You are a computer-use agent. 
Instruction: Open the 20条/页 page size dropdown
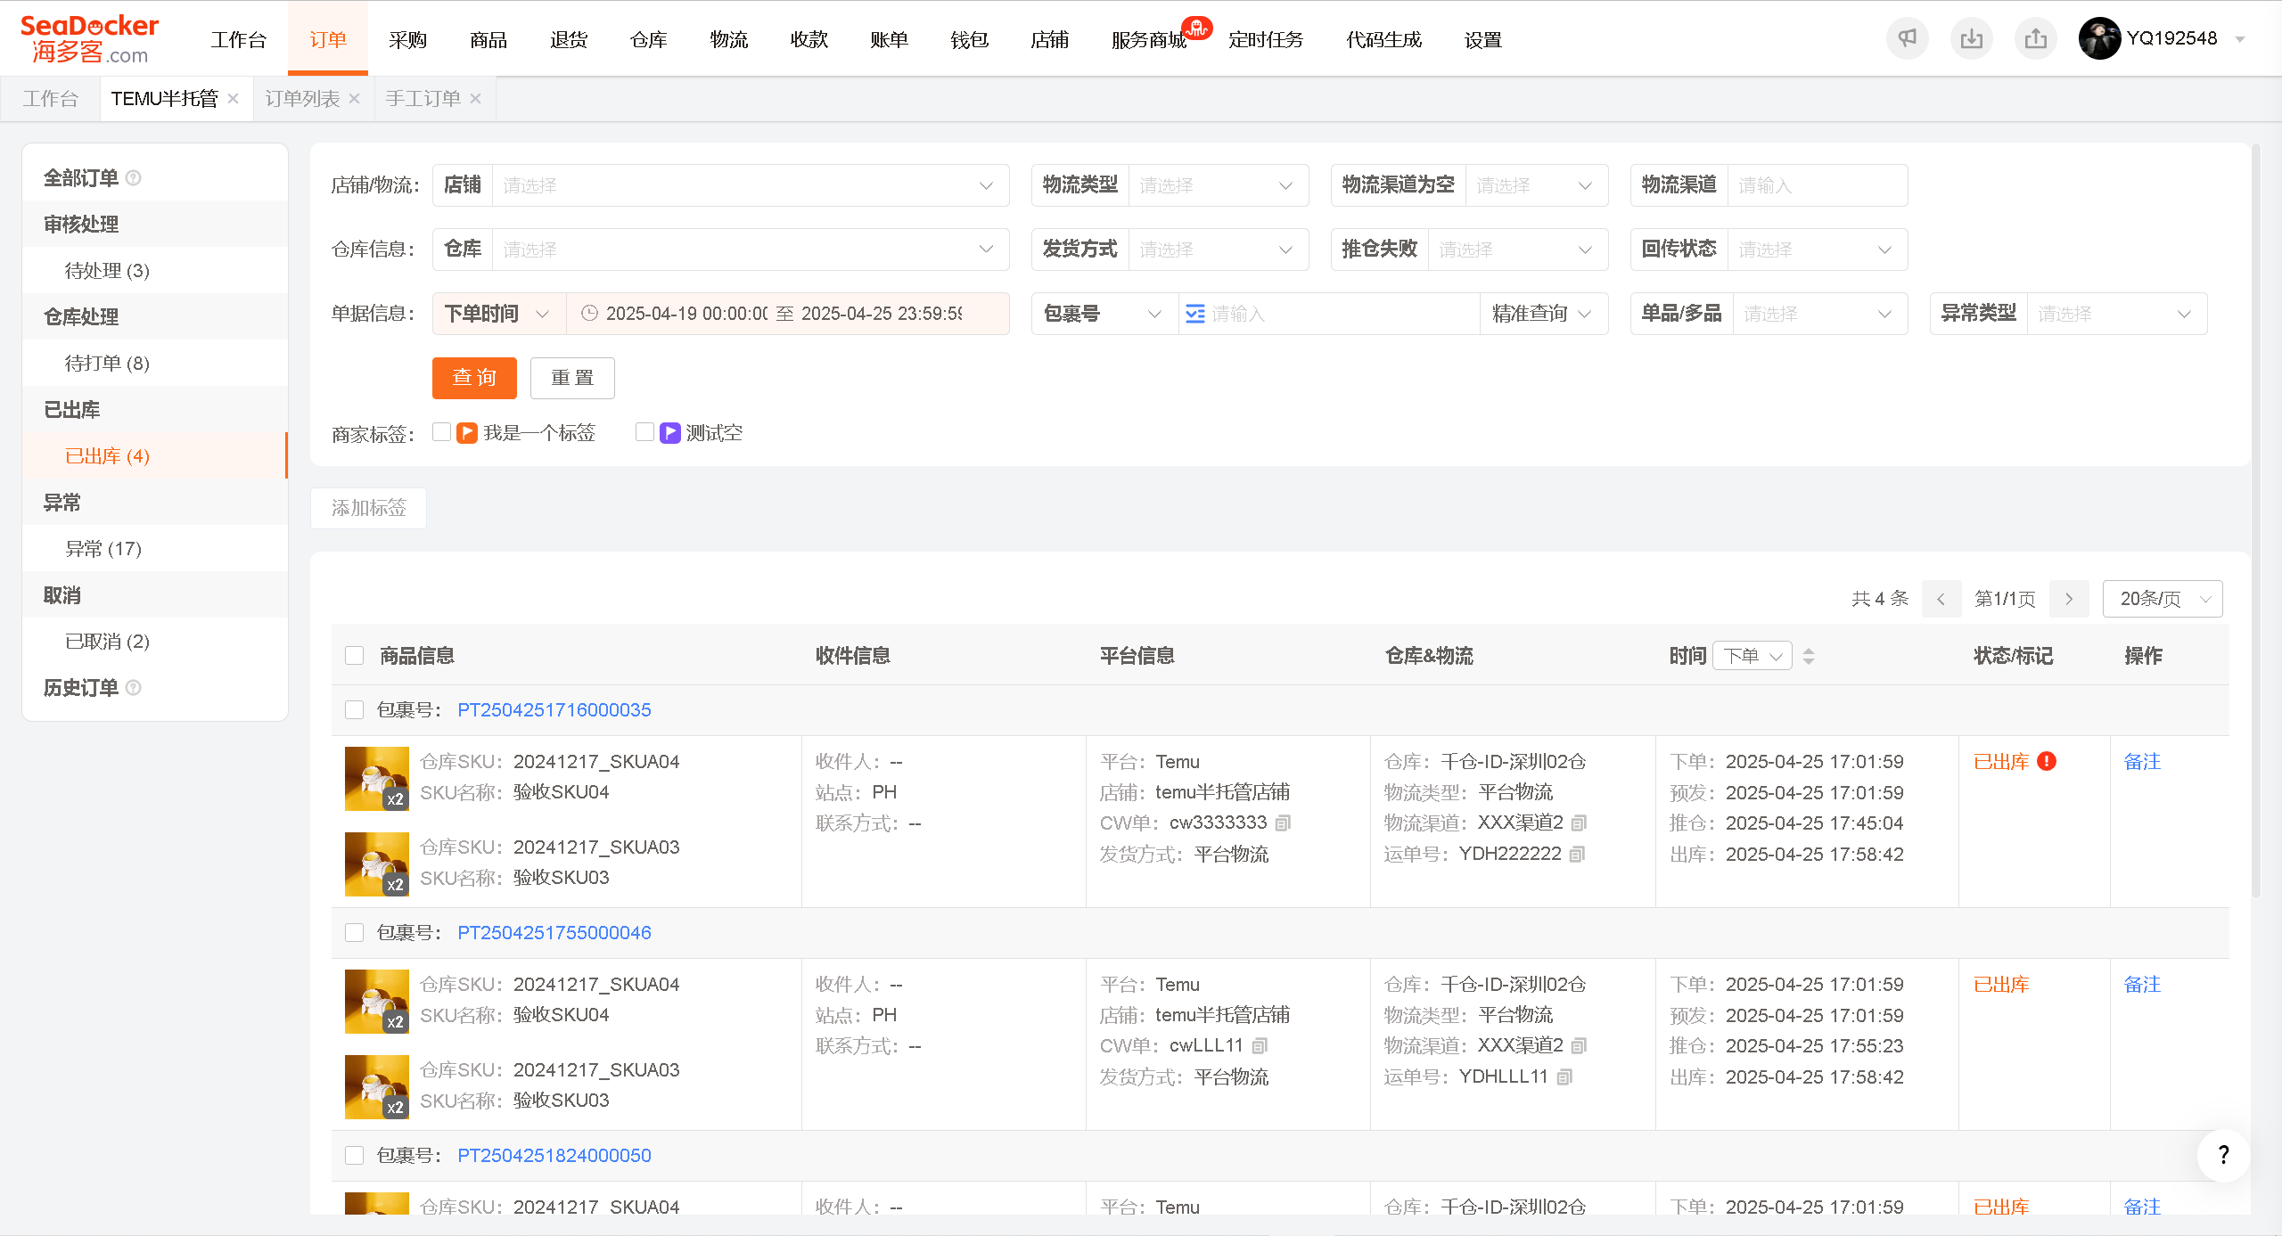pyautogui.click(x=2163, y=599)
